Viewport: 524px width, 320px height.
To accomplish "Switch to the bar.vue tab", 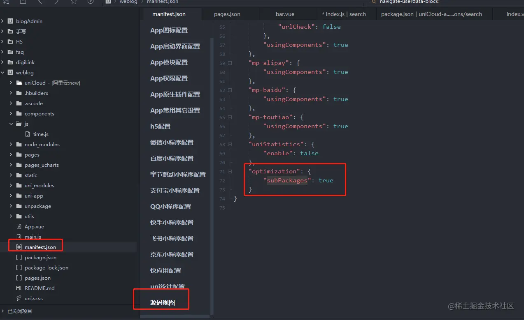I will point(285,14).
